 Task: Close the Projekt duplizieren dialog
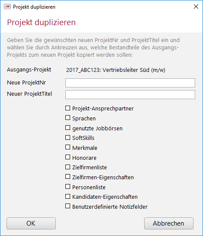pos(196,6)
